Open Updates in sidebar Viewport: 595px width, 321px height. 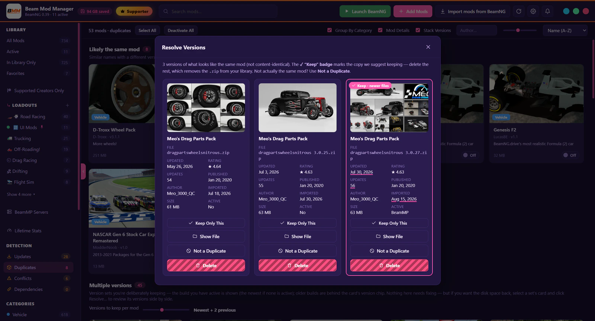pyautogui.click(x=38, y=257)
